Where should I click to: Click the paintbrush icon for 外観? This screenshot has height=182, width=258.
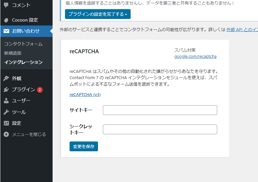(x=6, y=78)
